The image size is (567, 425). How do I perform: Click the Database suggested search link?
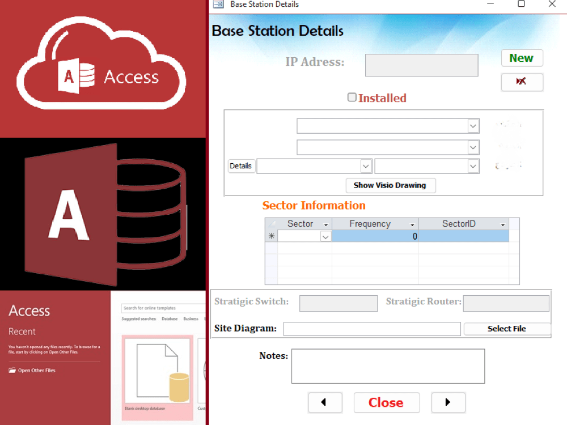pyautogui.click(x=170, y=319)
